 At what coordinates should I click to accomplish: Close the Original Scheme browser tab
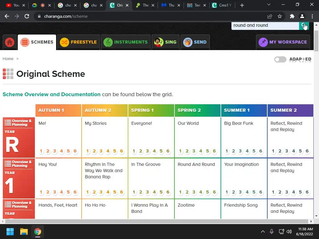(x=127, y=5)
